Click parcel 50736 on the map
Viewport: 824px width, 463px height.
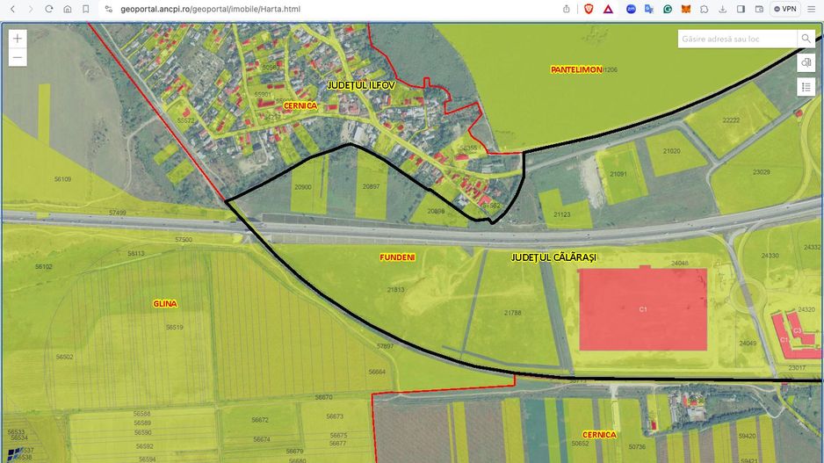point(637,447)
